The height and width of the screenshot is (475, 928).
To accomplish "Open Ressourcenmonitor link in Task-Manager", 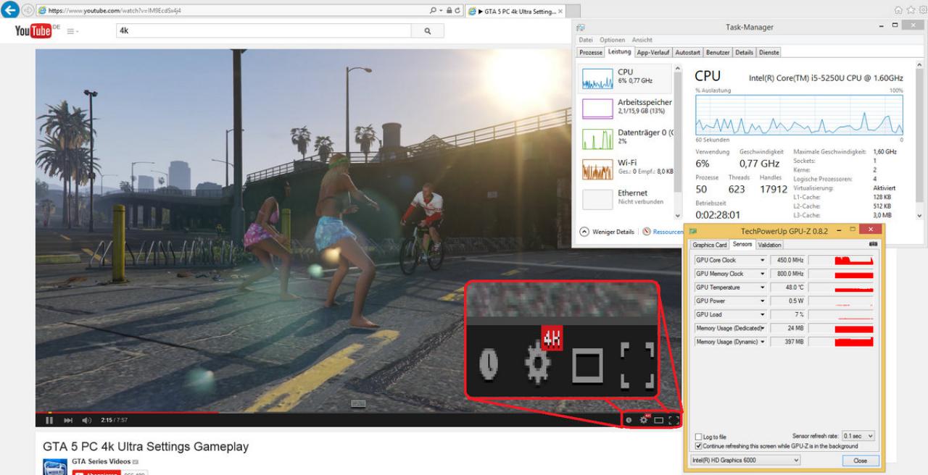I will pos(663,232).
